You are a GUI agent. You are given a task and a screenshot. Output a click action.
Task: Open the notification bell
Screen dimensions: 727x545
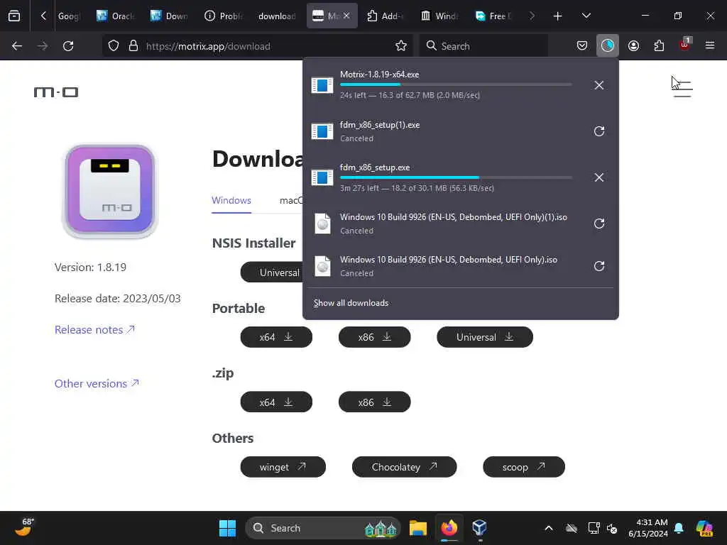(x=679, y=528)
